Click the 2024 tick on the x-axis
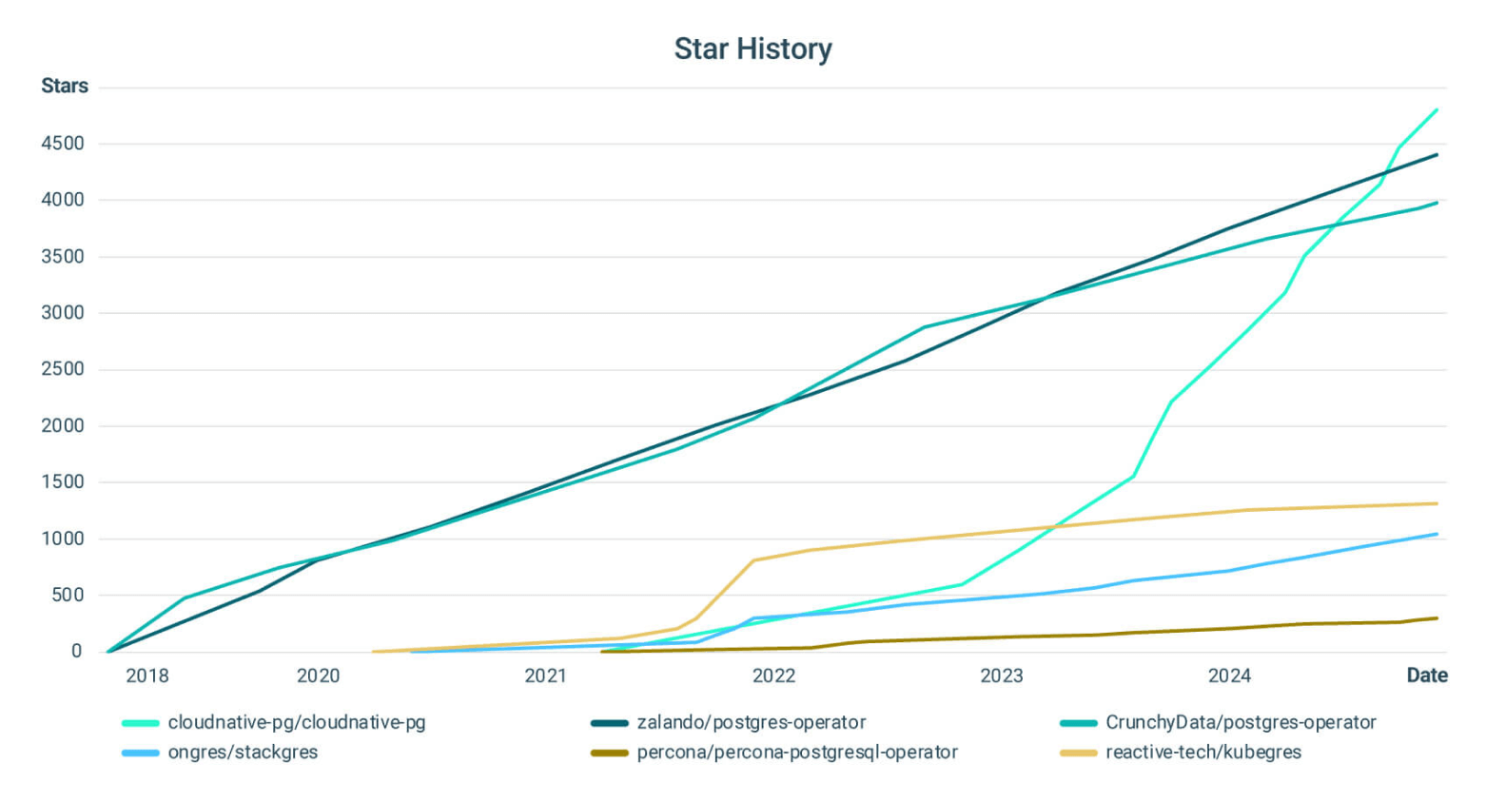 click(1229, 676)
